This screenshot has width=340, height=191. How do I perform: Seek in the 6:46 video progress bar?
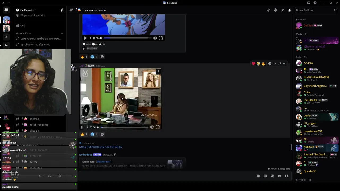tap(124, 127)
